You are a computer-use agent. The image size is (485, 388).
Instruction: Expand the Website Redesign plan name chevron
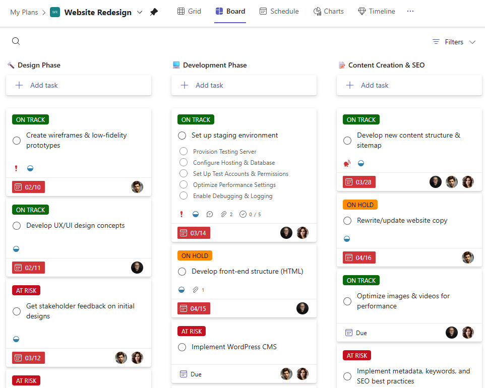[140, 12]
